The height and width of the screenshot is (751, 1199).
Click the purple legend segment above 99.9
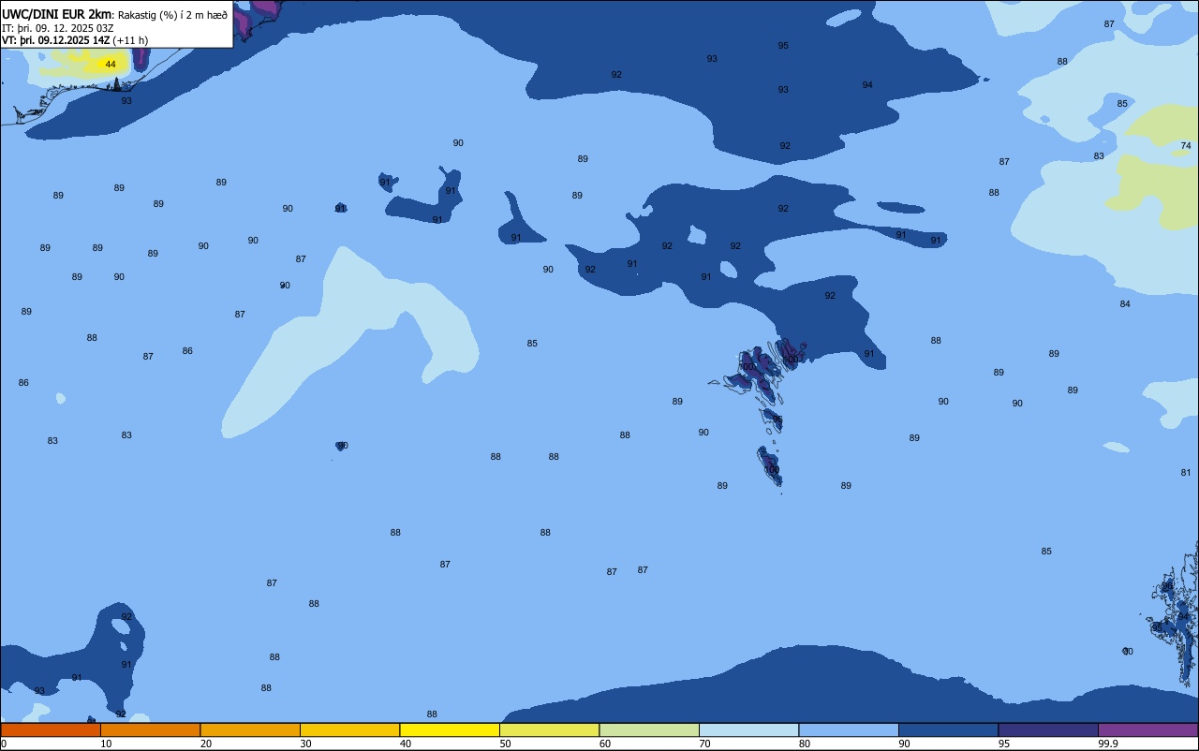pos(1147,729)
